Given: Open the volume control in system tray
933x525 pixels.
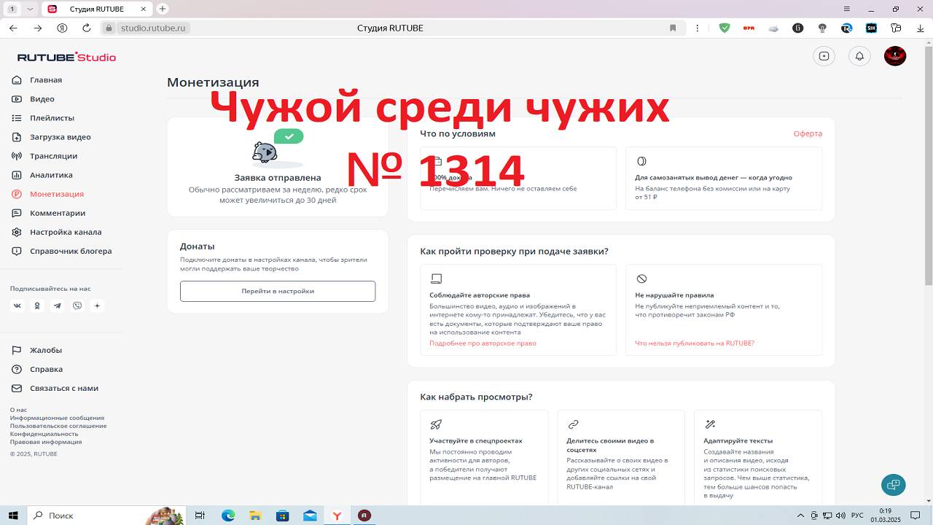Looking at the screenshot, I should click(841, 516).
